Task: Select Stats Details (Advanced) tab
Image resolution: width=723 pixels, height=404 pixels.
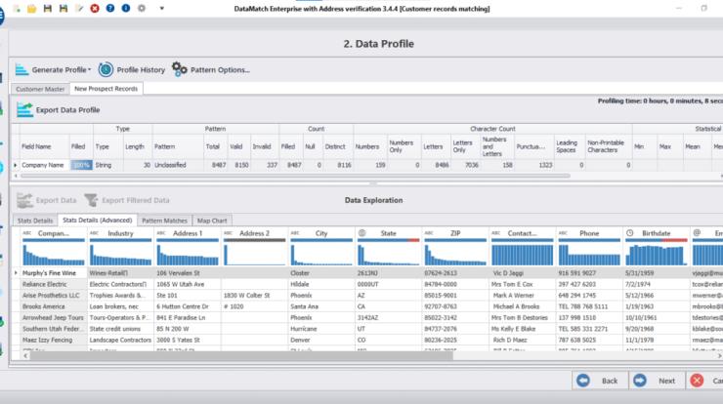Action: 98,221
